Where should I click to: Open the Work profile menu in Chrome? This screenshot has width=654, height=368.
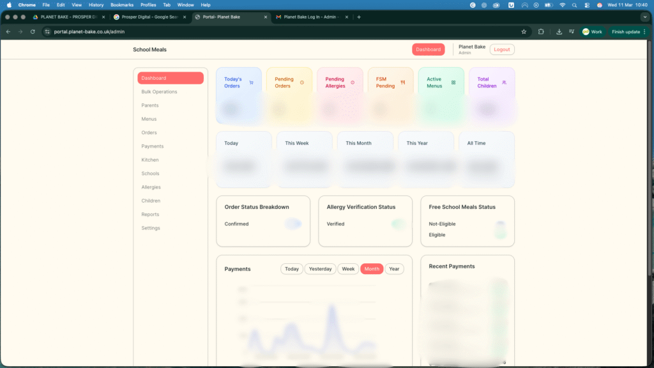(592, 31)
